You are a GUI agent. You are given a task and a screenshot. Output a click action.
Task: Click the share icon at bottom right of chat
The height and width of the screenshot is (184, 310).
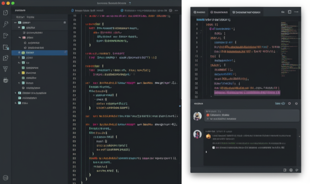pos(296,170)
